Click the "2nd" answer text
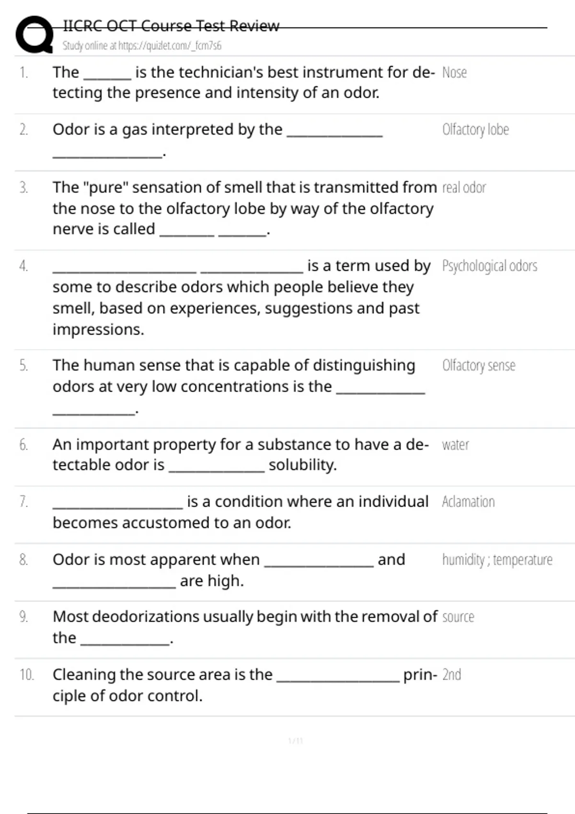Image resolution: width=575 pixels, height=814 pixels. [x=451, y=675]
